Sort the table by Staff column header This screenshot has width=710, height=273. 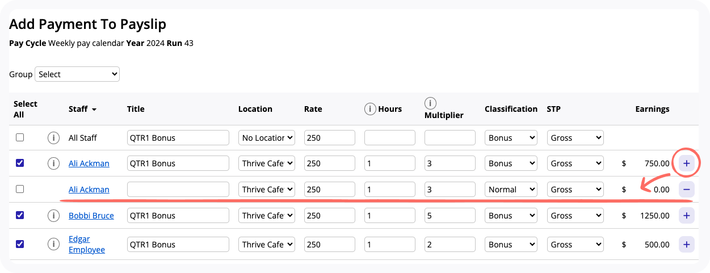[82, 109]
